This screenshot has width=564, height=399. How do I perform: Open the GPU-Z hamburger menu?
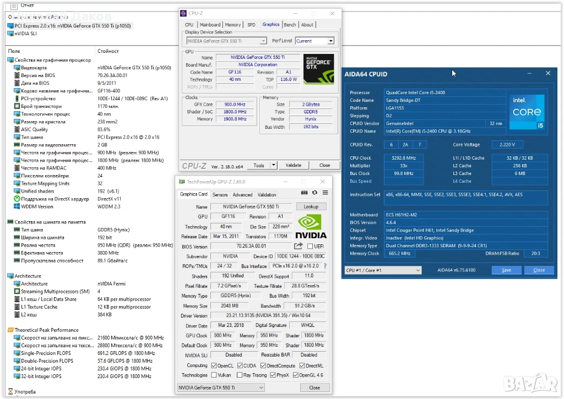click(325, 193)
